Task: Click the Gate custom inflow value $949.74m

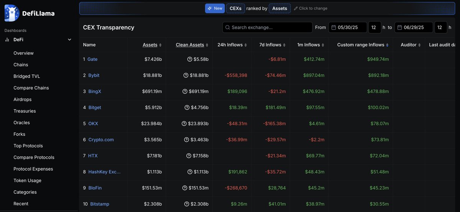Action: [x=378, y=59]
